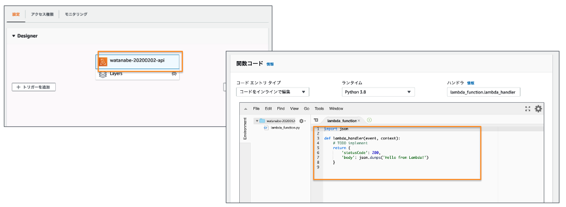The height and width of the screenshot is (207, 566).
Task: Click the 'statusCode': 200 line
Action: [x=361, y=152]
